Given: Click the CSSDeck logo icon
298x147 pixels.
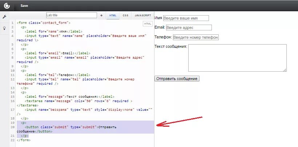Looking at the screenshot, I should point(7,6).
